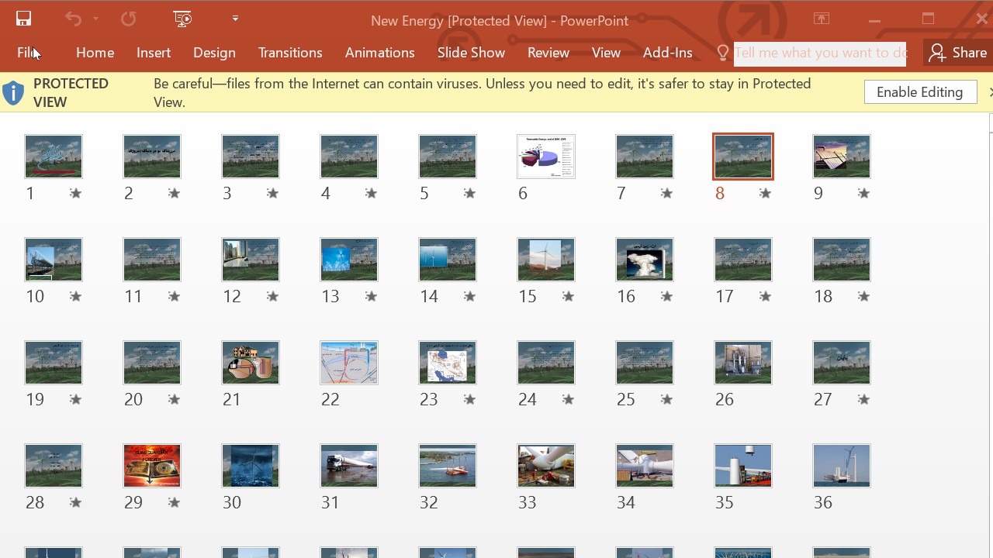Open the Undo history dropdown arrow
This screenshot has width=993, height=558.
click(x=95, y=19)
